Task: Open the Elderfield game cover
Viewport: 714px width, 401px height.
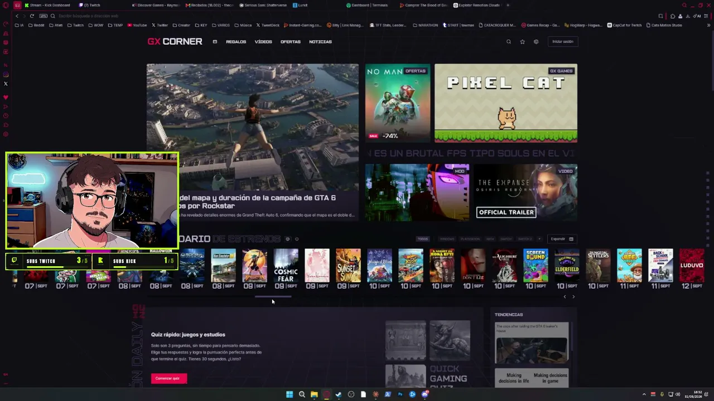Action: [x=567, y=266]
